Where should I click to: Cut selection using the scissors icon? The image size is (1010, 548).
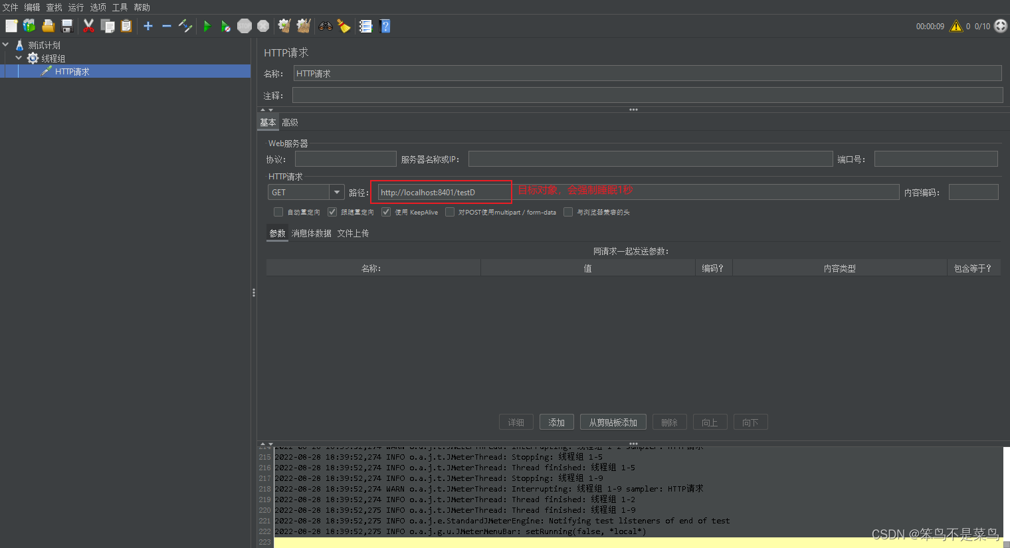point(88,26)
